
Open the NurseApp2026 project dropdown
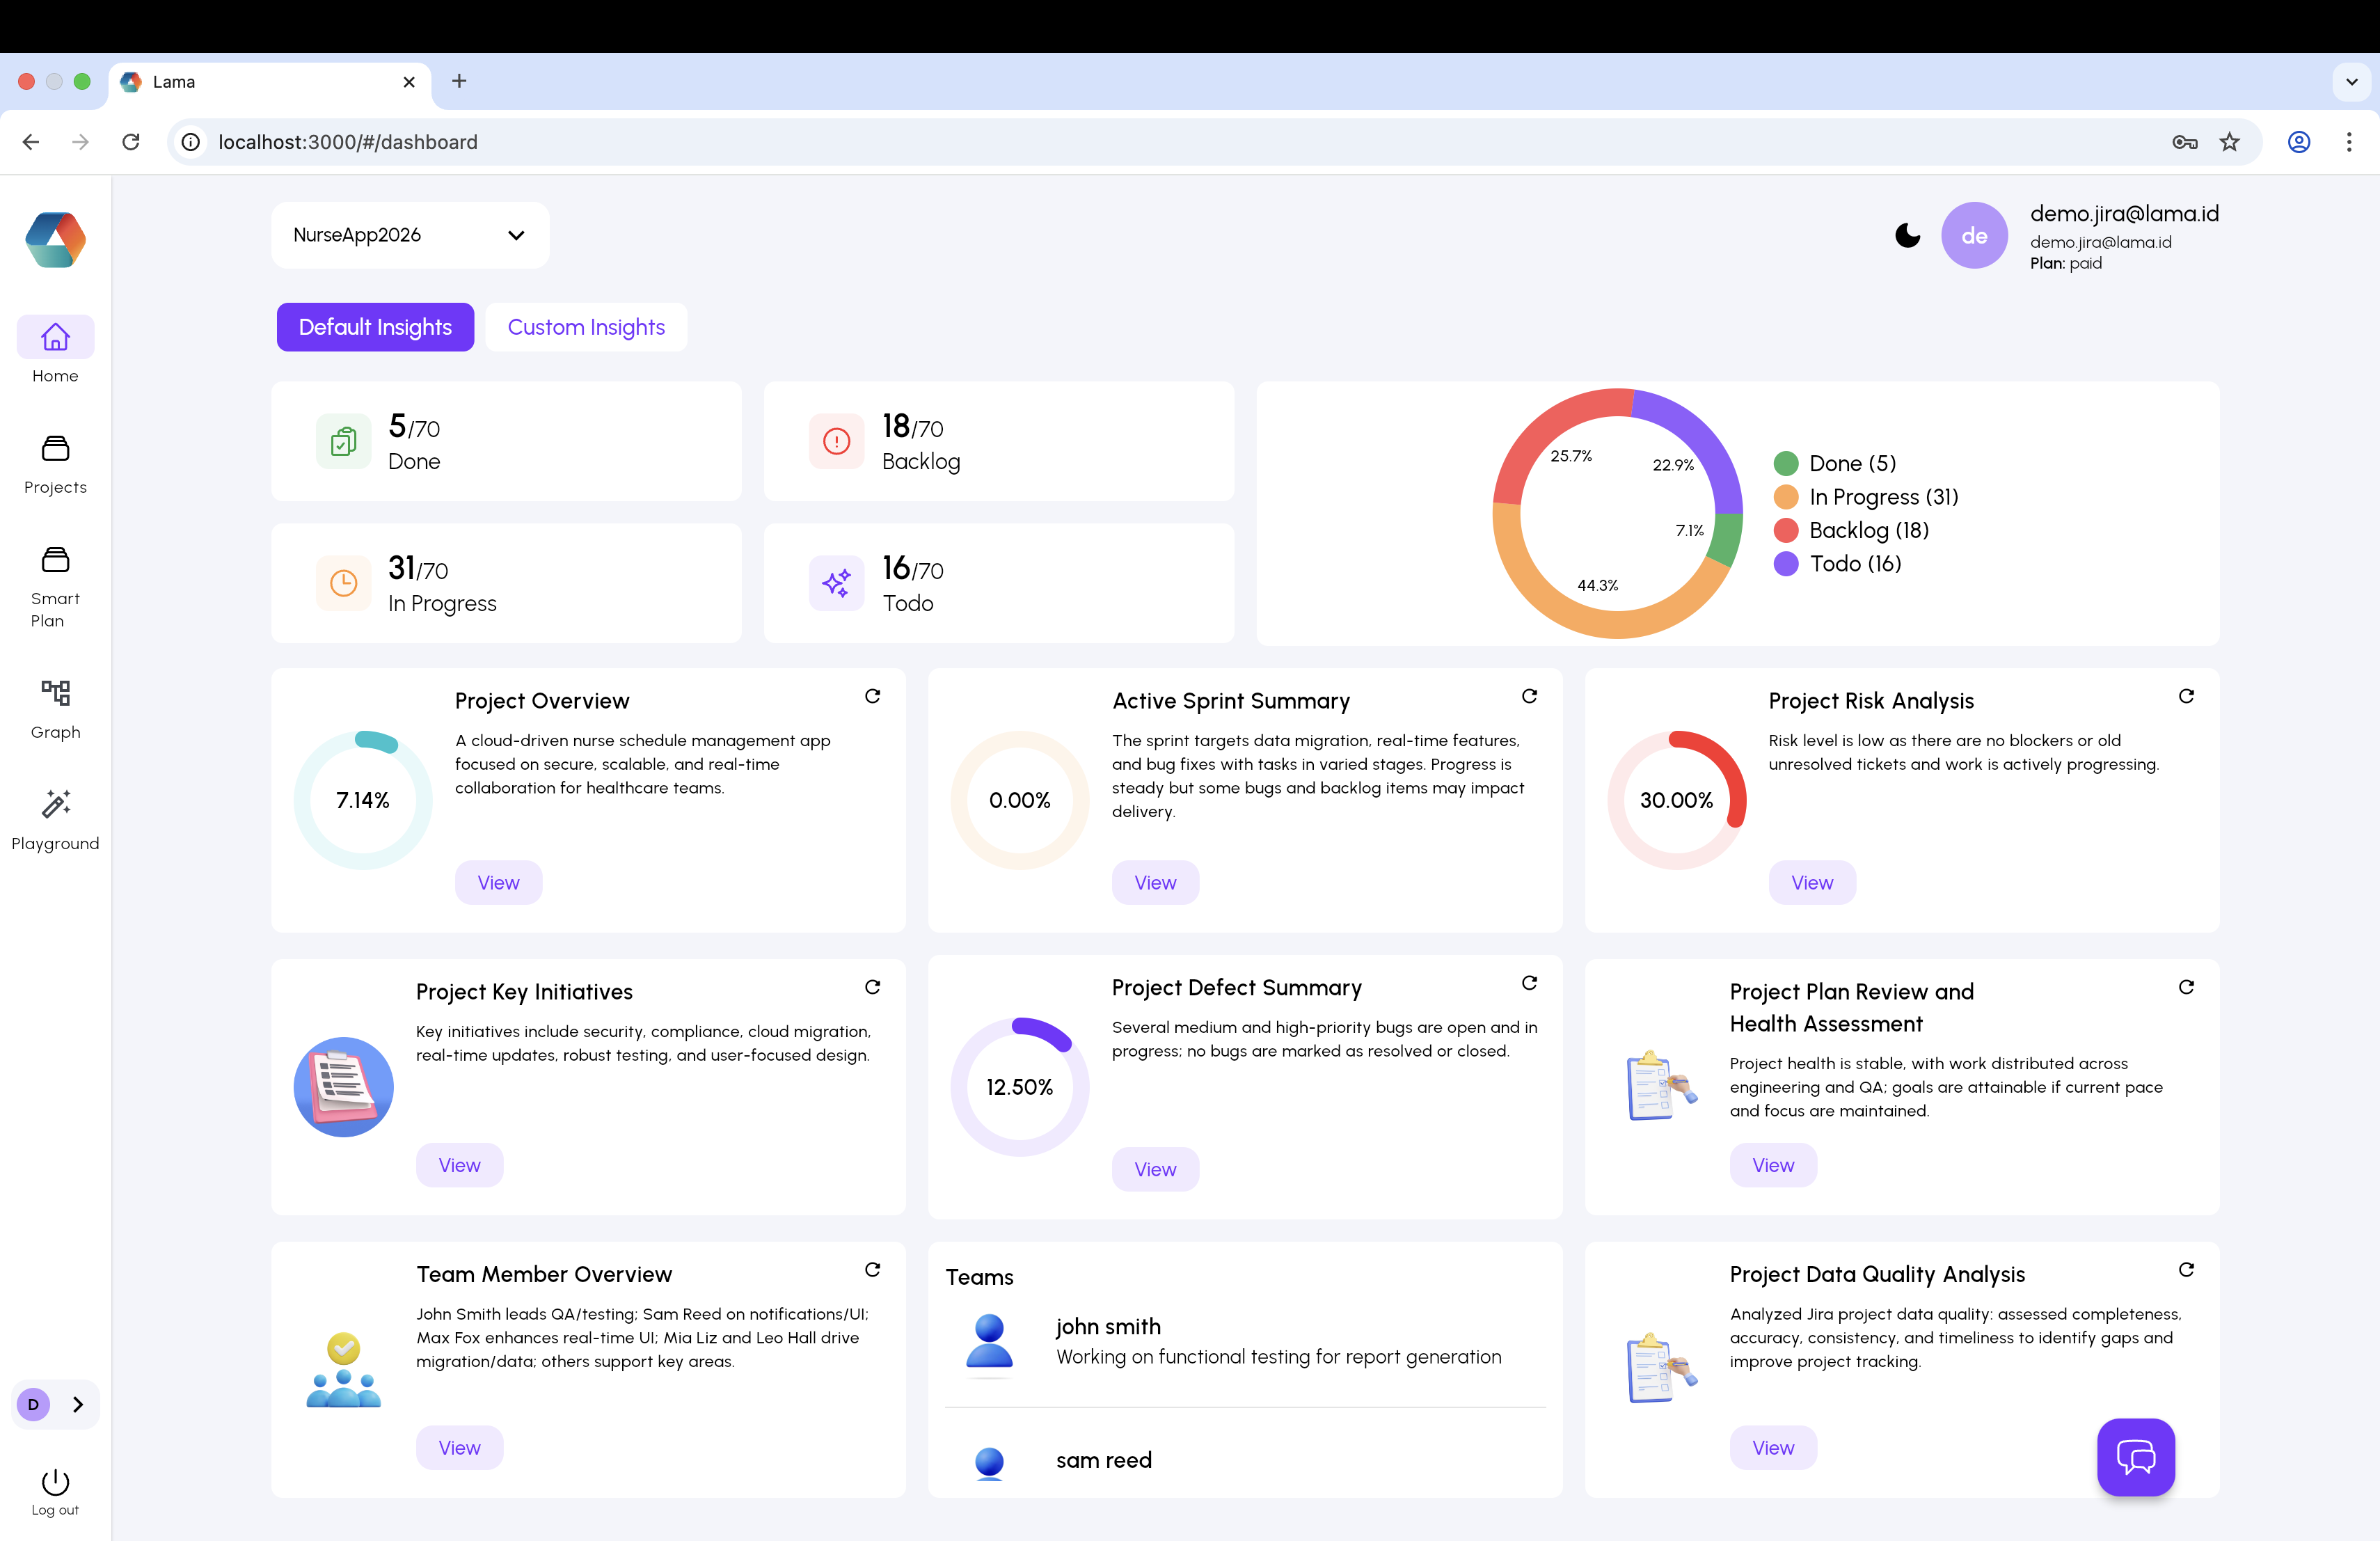pyautogui.click(x=410, y=236)
